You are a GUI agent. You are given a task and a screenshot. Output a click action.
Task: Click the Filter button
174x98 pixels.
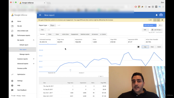coord(42,30)
